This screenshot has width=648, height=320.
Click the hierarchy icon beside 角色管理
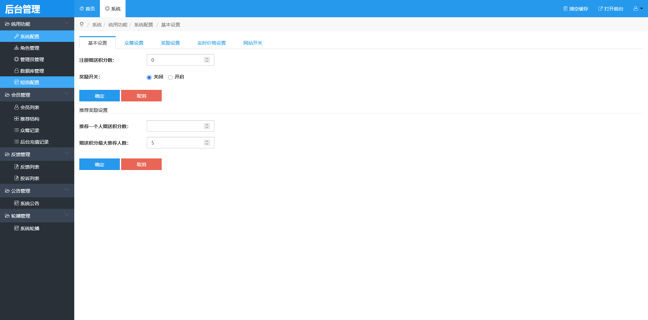(x=17, y=48)
